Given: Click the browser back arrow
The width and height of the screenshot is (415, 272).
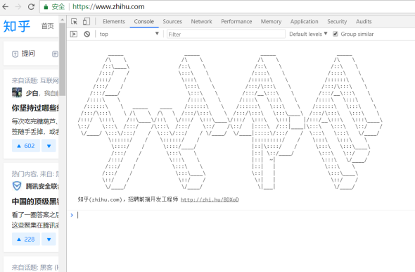Looking at the screenshot, I should coord(6,6).
